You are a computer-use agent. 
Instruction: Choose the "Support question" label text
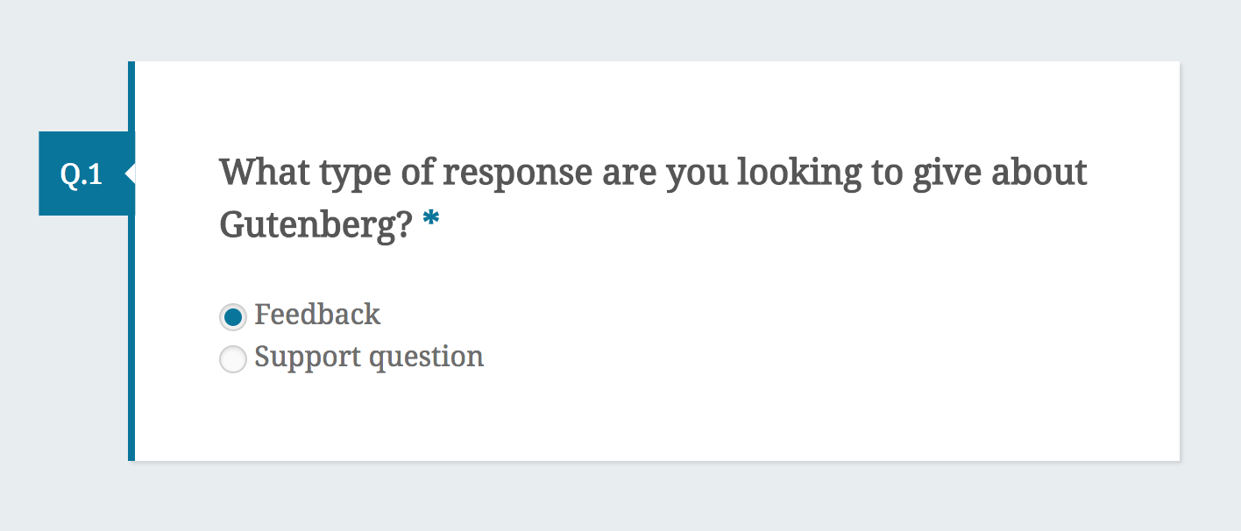tap(369, 358)
